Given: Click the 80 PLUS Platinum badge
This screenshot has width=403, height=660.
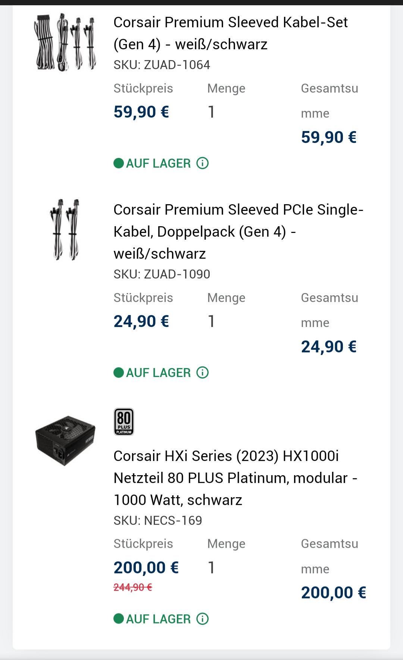Looking at the screenshot, I should click(124, 422).
